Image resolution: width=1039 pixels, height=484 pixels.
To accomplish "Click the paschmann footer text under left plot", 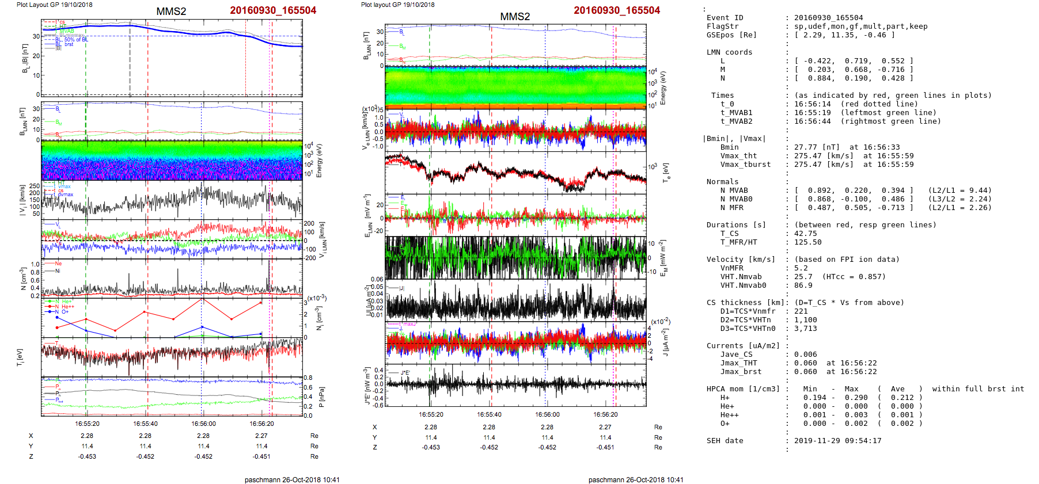I will pyautogui.click(x=291, y=479).
